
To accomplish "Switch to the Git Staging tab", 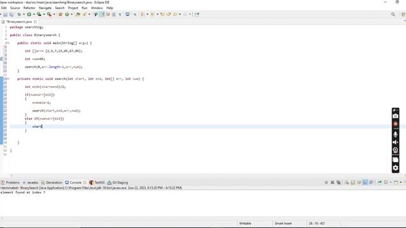I will tap(118, 182).
